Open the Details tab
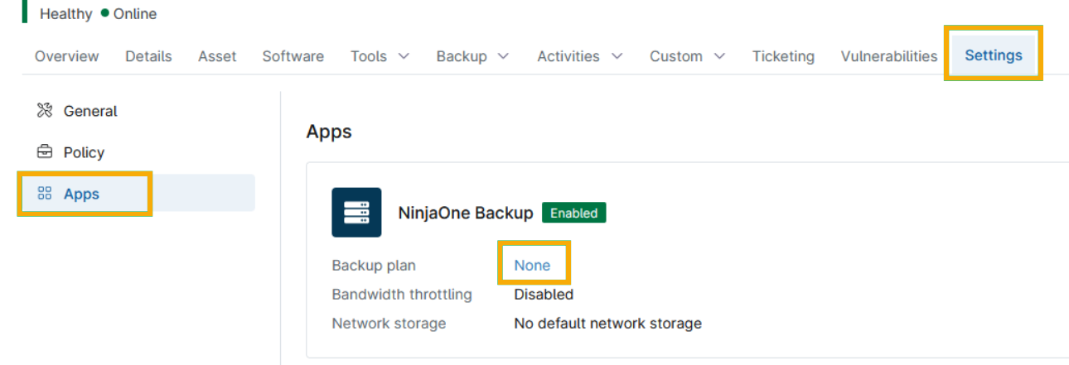The image size is (1069, 365). 148,56
